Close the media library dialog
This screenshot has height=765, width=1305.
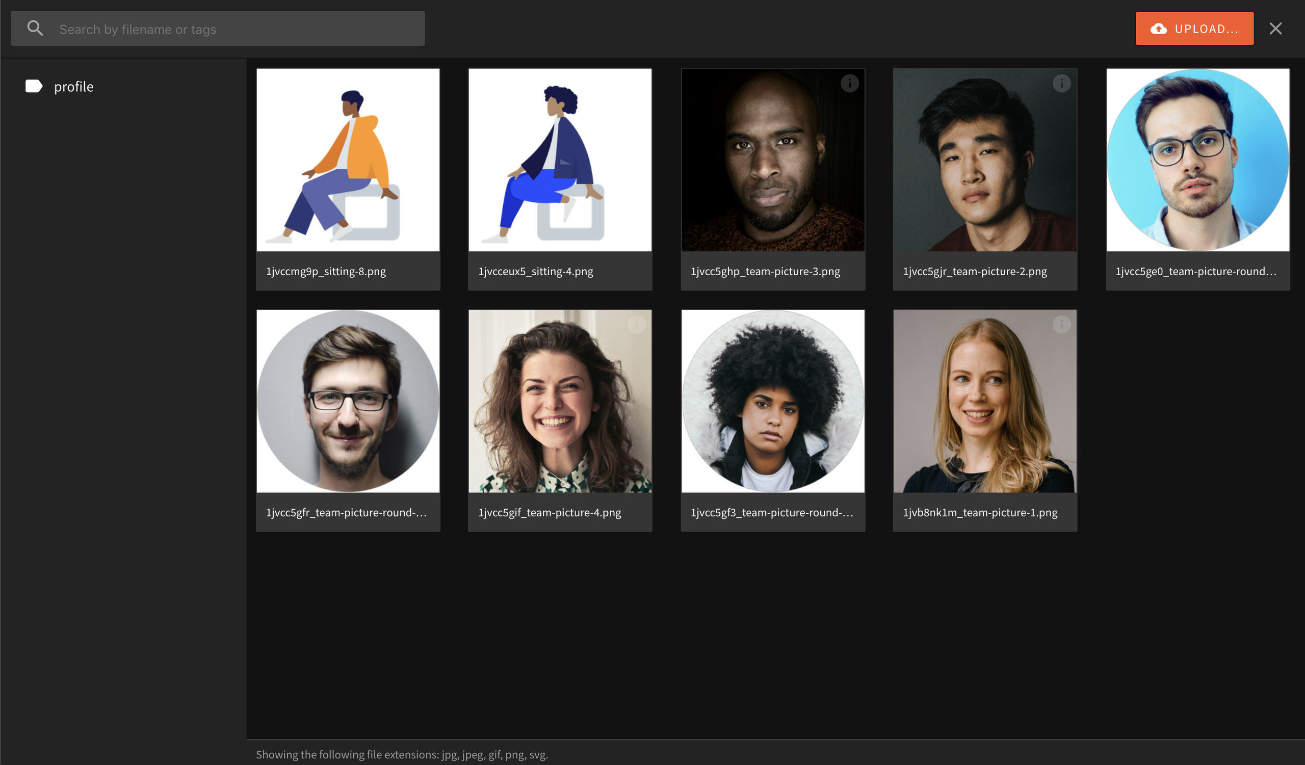pos(1275,29)
